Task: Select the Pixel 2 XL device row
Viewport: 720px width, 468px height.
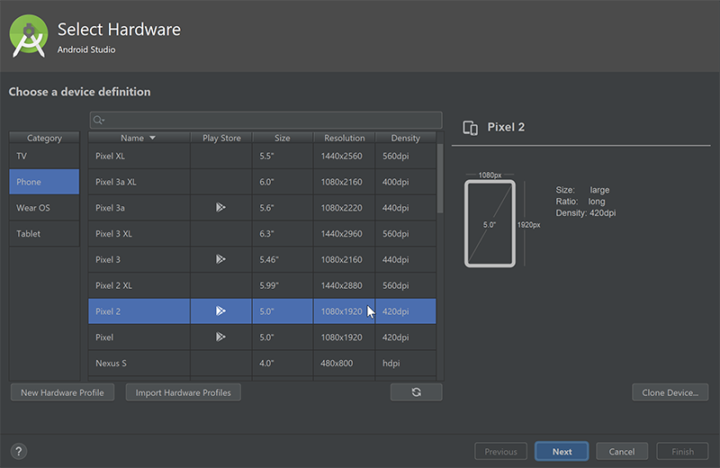Action: coord(262,285)
